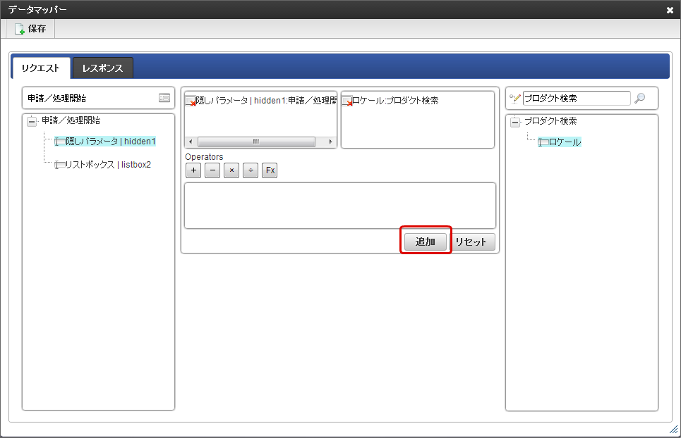Insert the plus operator
Screen dimensions: 681x438
coord(193,170)
